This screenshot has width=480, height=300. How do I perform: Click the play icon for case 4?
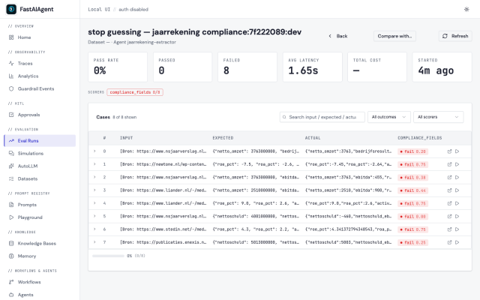point(457,203)
